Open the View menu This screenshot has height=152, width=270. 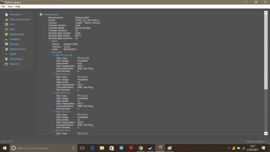click(x=10, y=6)
